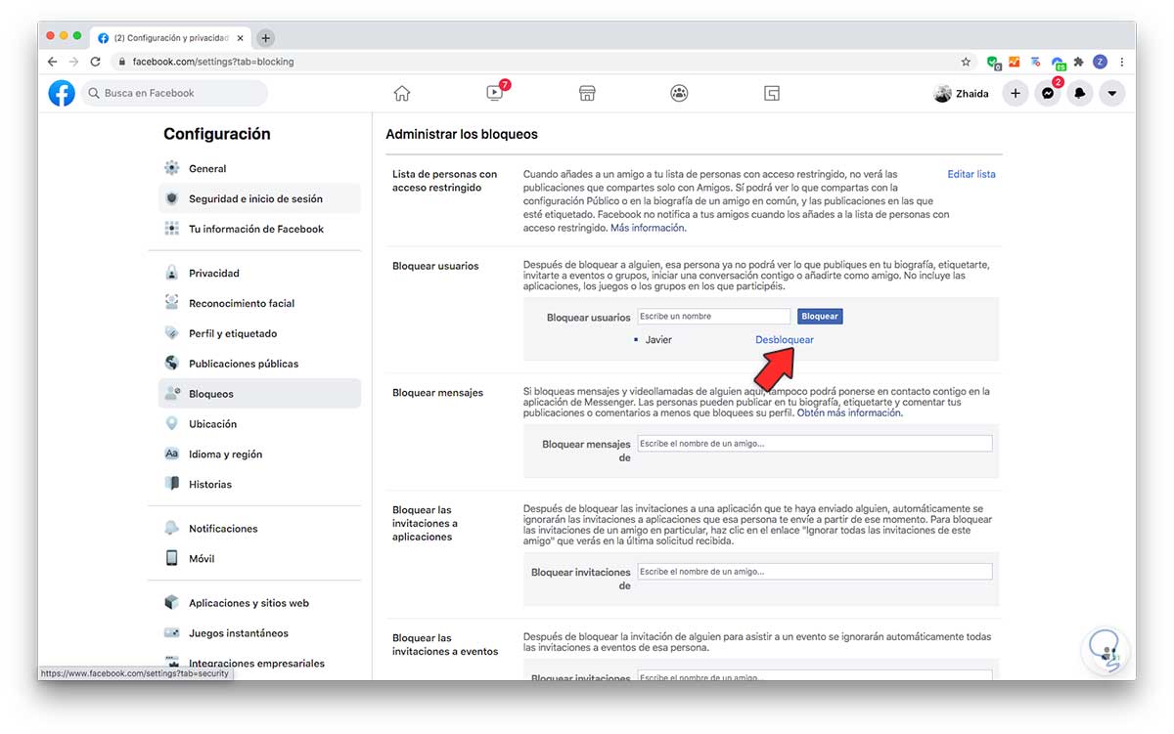Screen dimensions: 1174x734
Task: Open the Watch video feed icon
Action: coord(494,93)
